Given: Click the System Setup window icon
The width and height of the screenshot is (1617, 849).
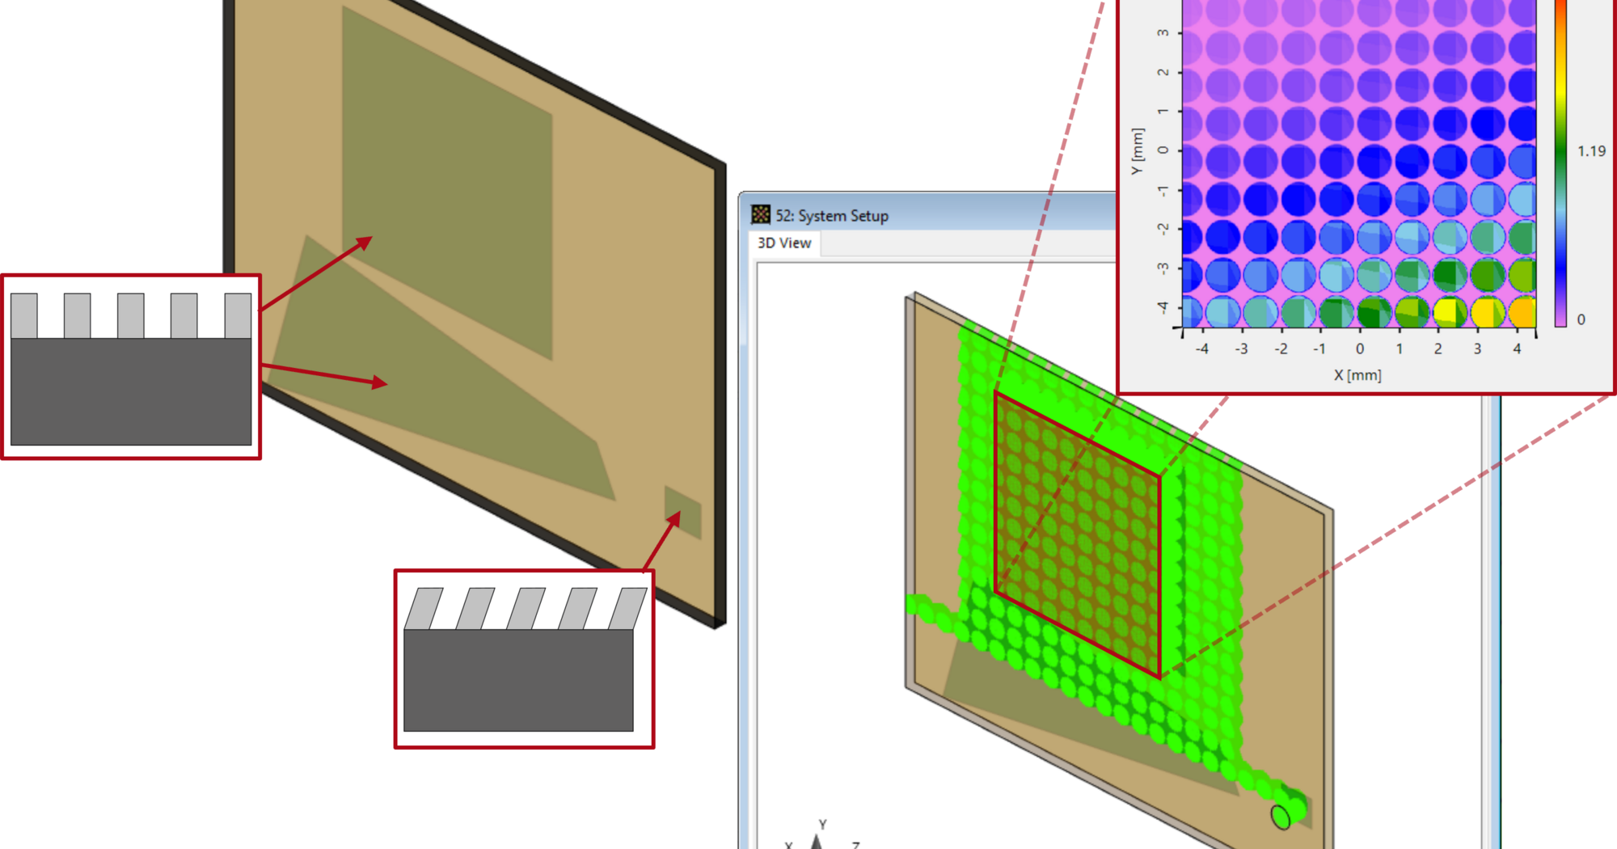Looking at the screenshot, I should click(x=761, y=215).
